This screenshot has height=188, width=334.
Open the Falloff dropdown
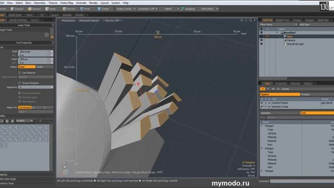click(x=169, y=9)
